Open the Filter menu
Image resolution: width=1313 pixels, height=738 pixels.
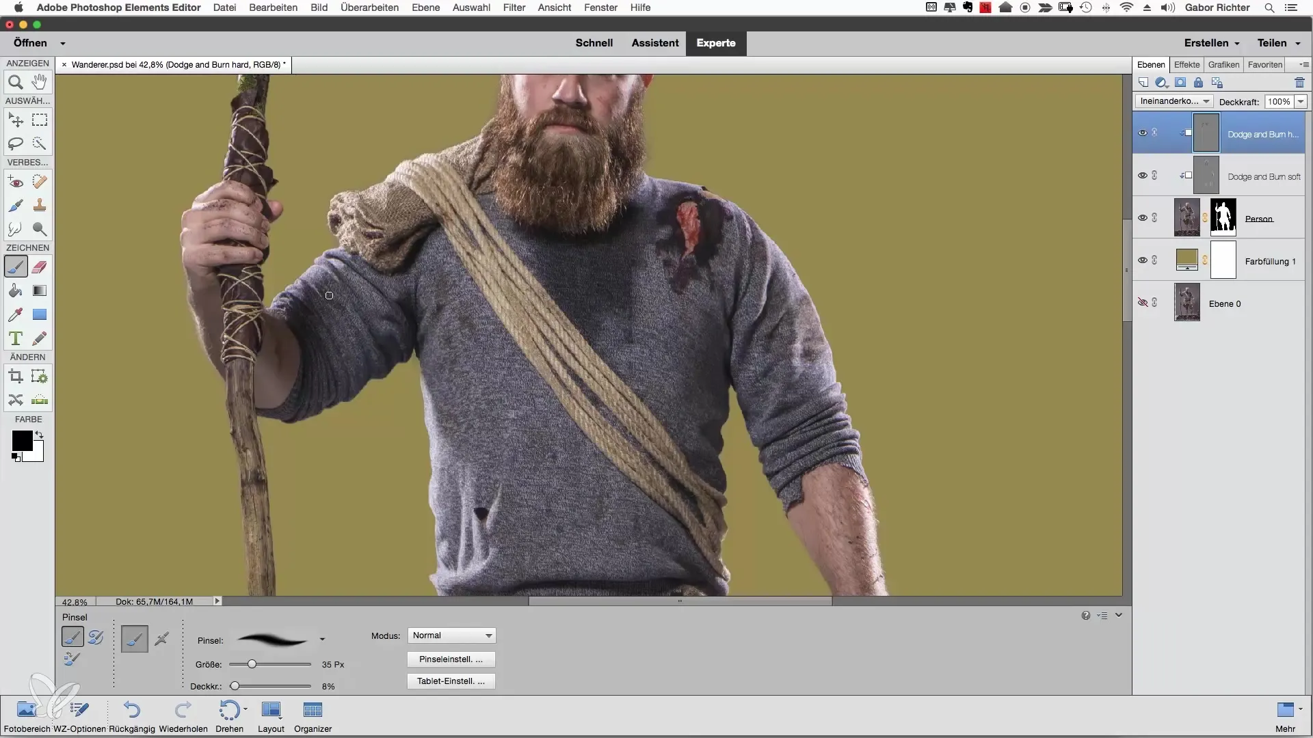[x=514, y=8]
